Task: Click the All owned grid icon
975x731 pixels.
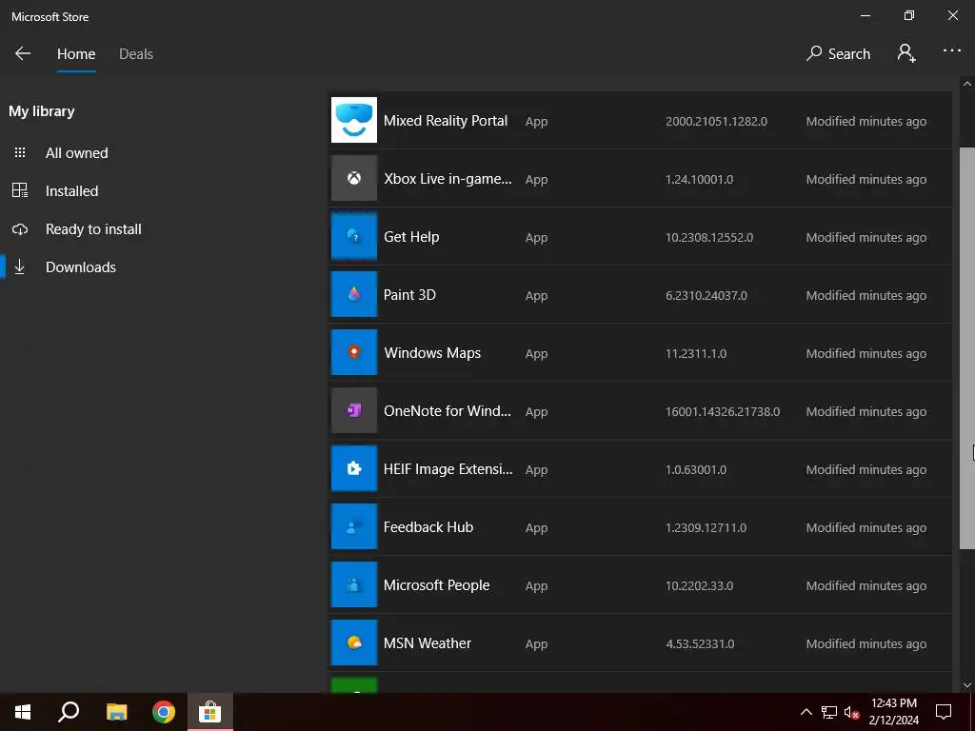Action: tap(20, 152)
